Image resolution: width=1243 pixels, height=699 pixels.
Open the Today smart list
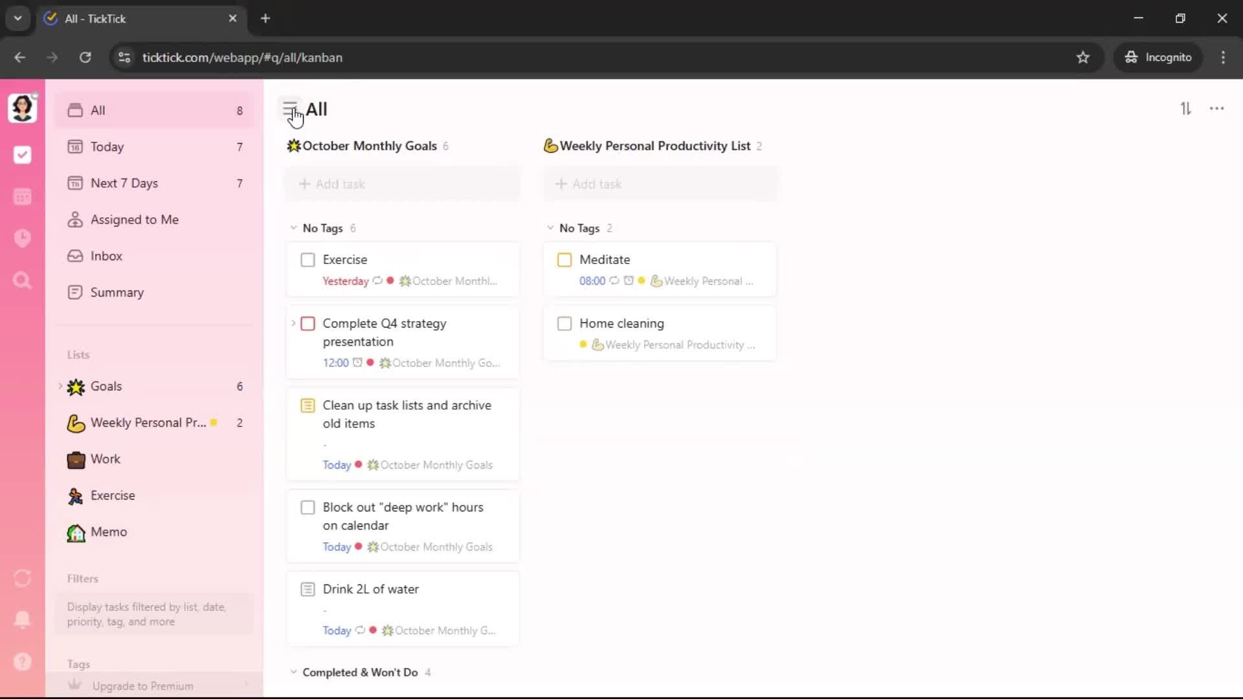tap(107, 147)
